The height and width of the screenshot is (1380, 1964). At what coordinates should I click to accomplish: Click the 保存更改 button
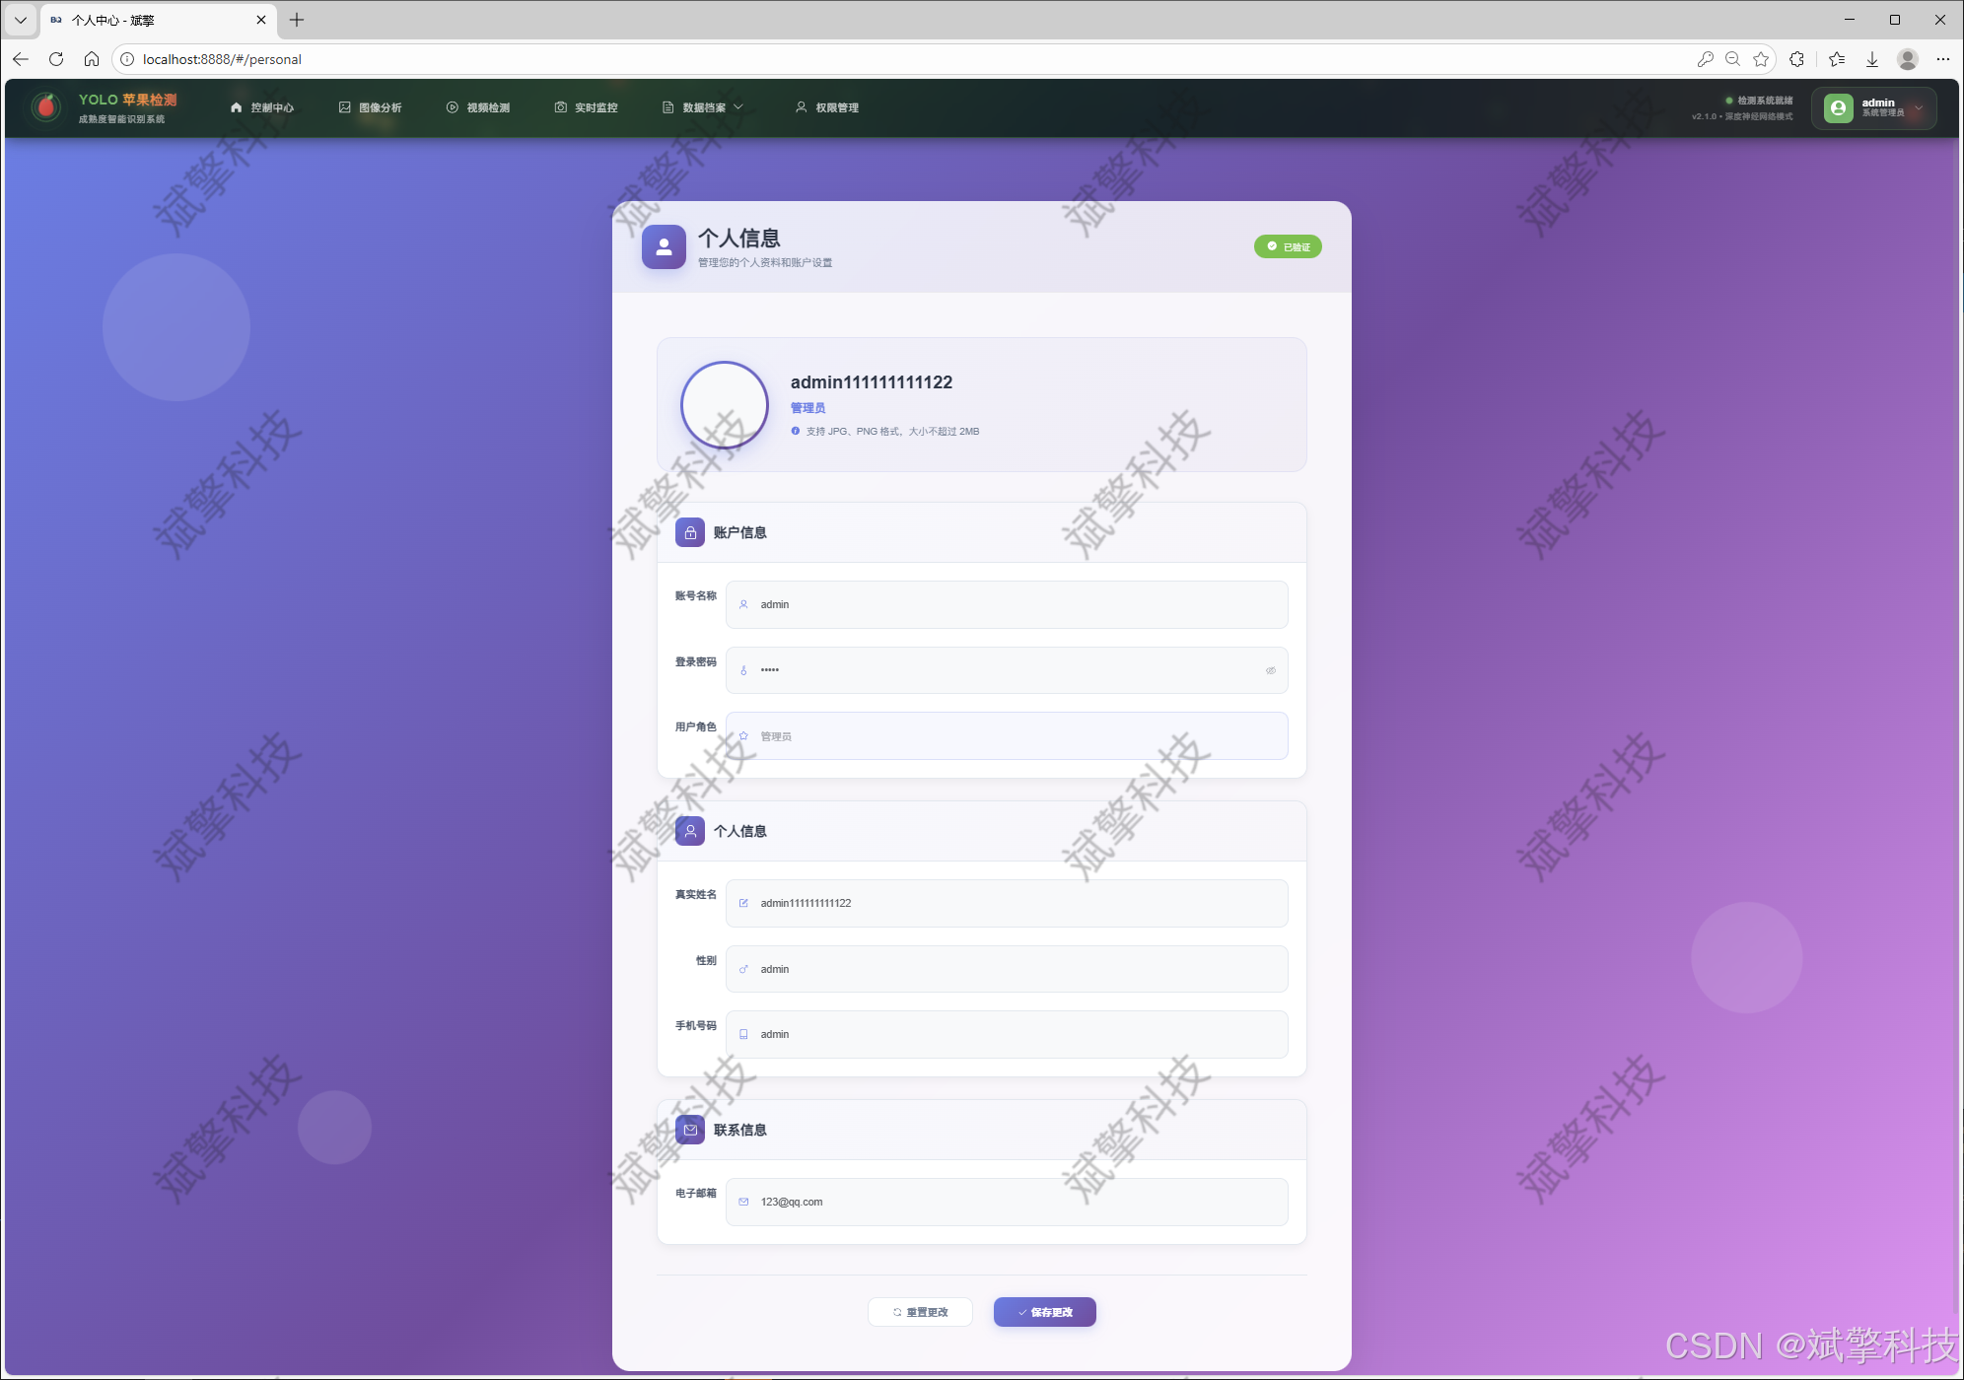point(1045,1312)
